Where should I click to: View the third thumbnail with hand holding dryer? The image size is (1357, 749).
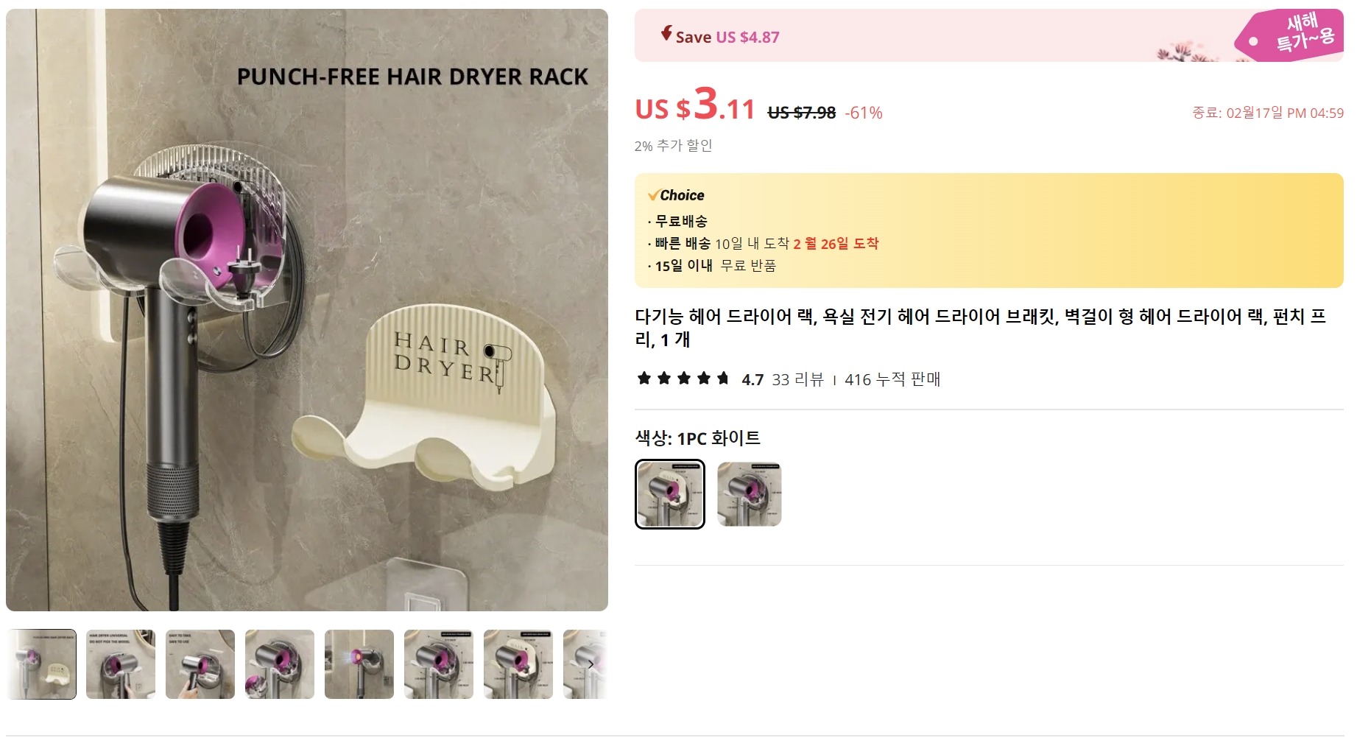click(x=200, y=664)
